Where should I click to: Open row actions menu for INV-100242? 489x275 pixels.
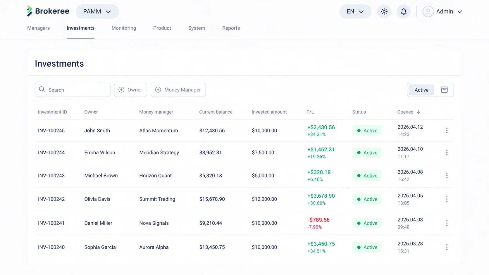point(447,199)
